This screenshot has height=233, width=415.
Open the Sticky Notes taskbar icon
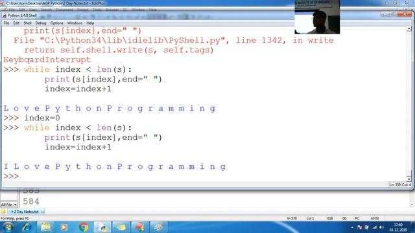(x=121, y=227)
